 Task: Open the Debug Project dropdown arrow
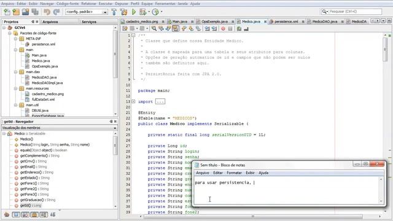[149, 12]
